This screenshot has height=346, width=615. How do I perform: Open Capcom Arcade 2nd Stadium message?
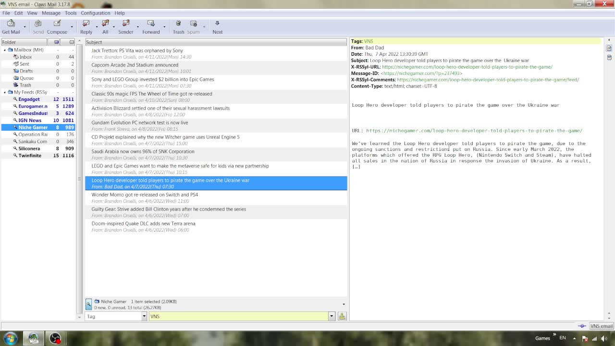coord(216,68)
